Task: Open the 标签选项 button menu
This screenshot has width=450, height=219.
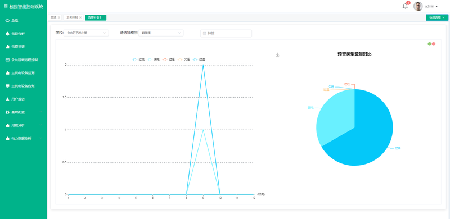Action: click(437, 17)
